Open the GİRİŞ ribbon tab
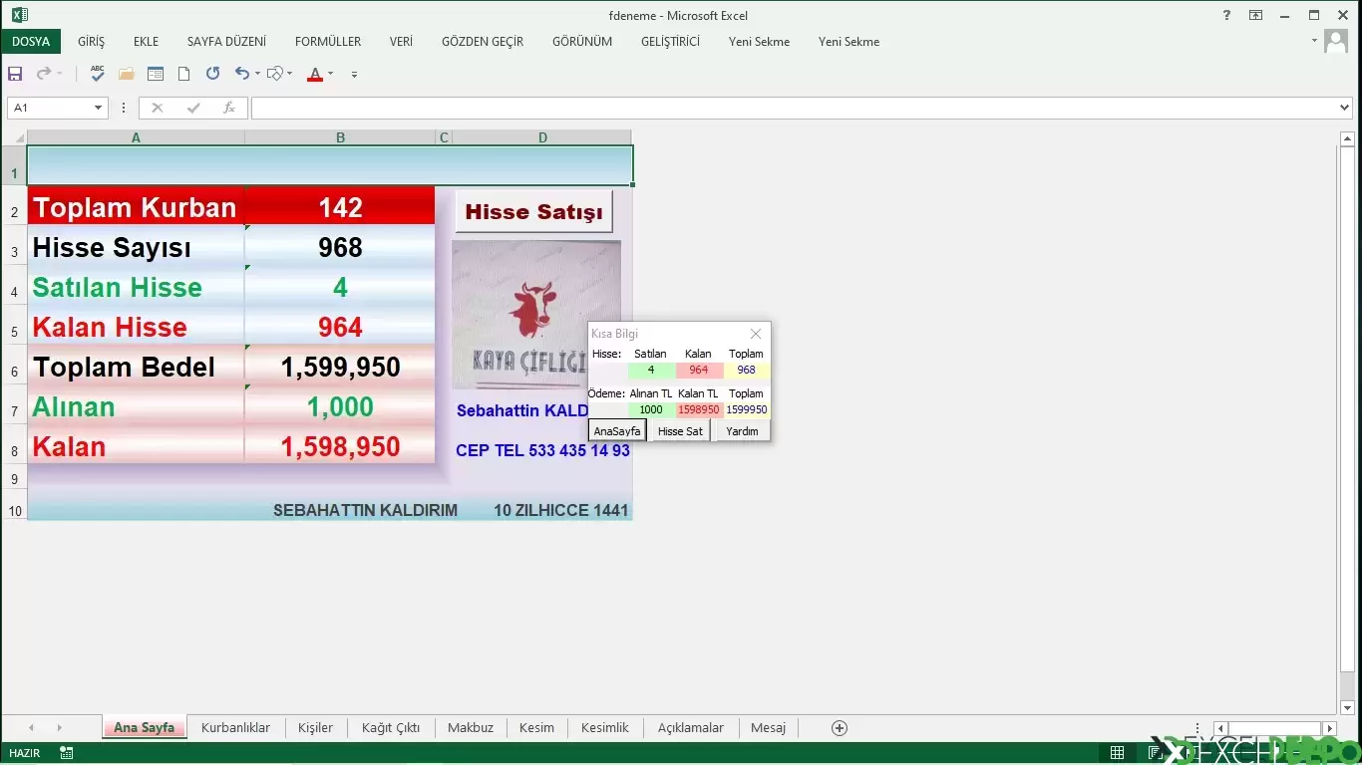1362x765 pixels. (x=91, y=42)
